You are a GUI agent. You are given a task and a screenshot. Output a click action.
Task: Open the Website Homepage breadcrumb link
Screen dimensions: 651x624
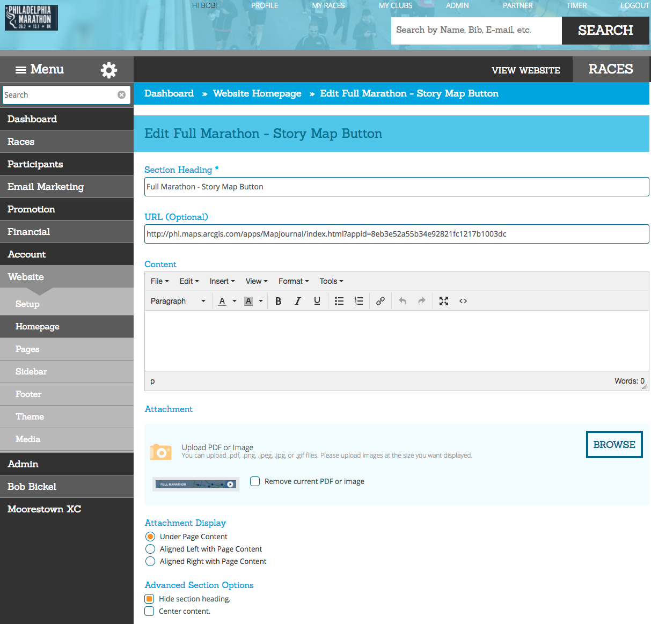pos(257,93)
